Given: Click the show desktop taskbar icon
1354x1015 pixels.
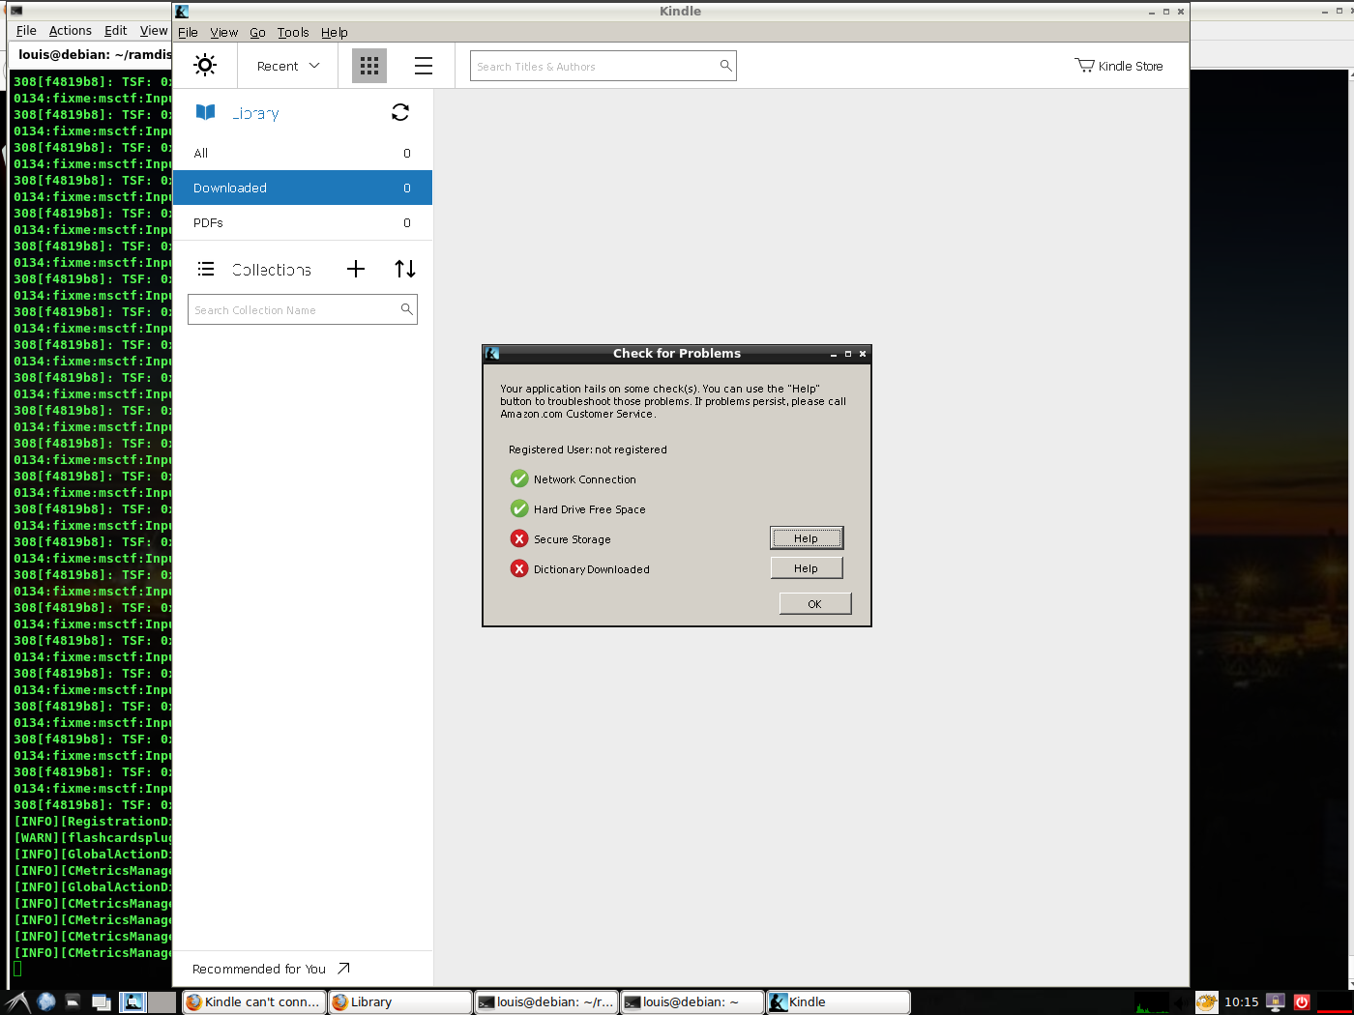Looking at the screenshot, I should tap(102, 1002).
